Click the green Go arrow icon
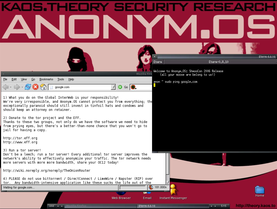This screenshot has width=277, height=209. (x=120, y=87)
